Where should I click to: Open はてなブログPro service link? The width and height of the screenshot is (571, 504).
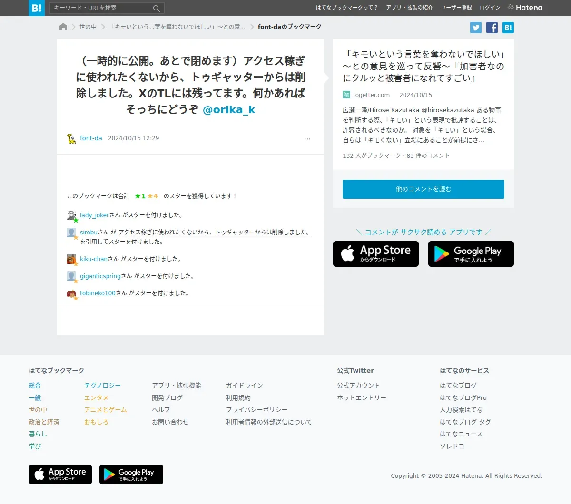(x=463, y=398)
